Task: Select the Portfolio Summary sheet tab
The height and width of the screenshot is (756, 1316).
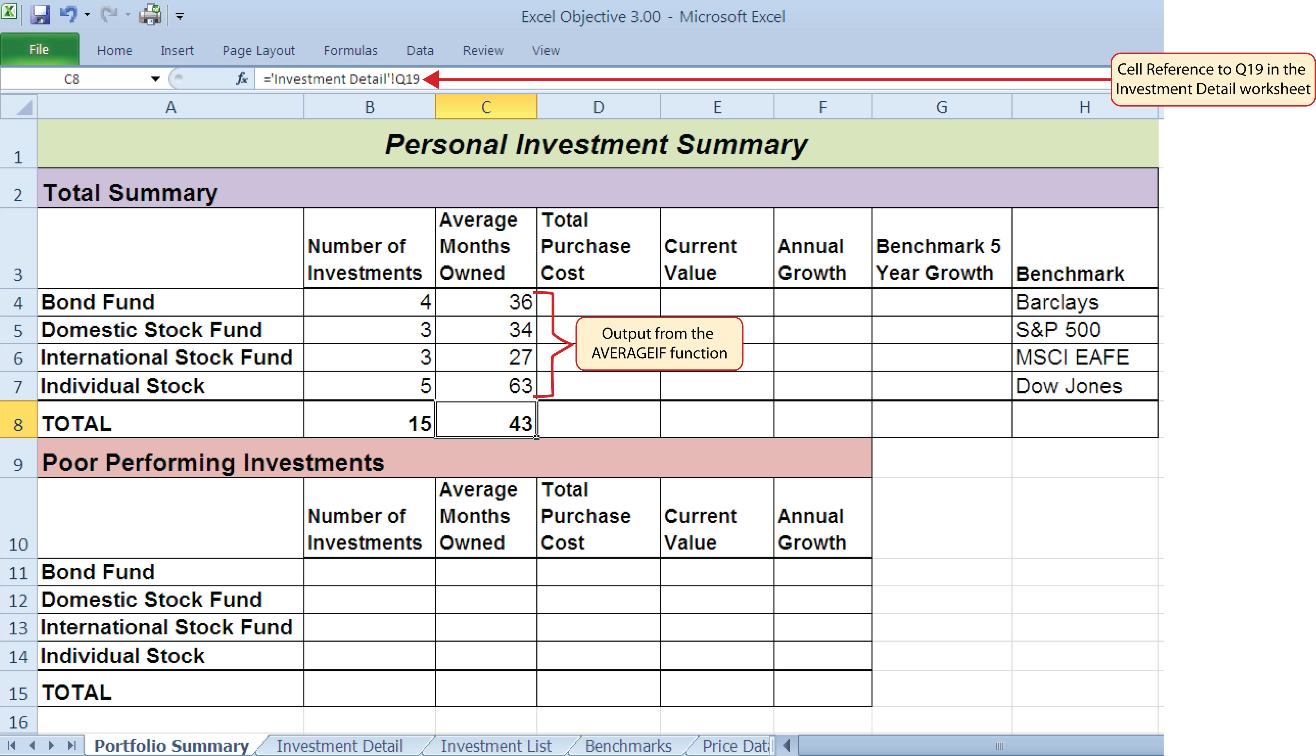Action: [171, 746]
